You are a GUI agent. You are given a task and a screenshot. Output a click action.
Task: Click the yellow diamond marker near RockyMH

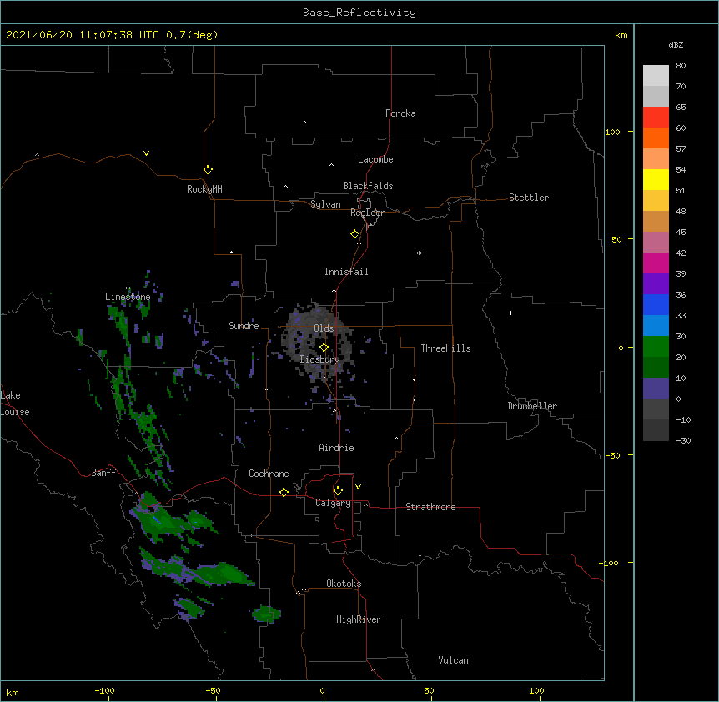click(209, 170)
